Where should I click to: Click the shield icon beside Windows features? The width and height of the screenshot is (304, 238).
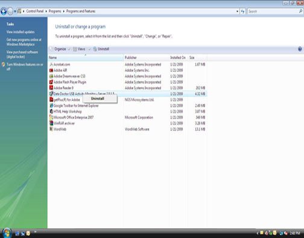pyautogui.click(x=3, y=65)
